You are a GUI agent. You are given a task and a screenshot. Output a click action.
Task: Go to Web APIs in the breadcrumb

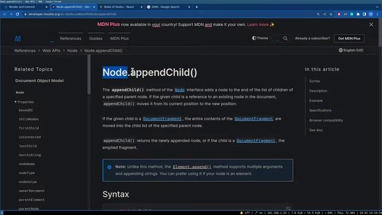point(51,51)
